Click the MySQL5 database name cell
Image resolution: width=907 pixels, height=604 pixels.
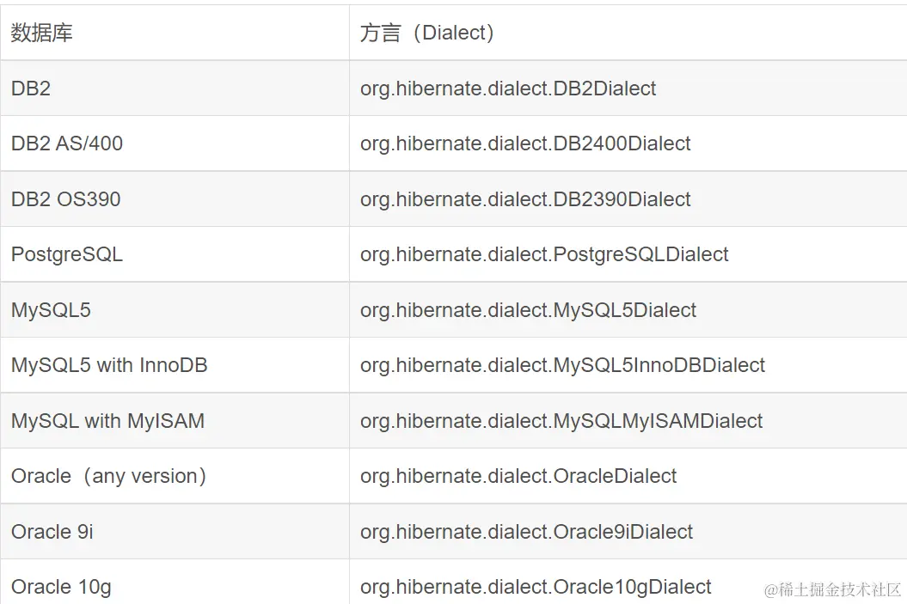point(51,310)
